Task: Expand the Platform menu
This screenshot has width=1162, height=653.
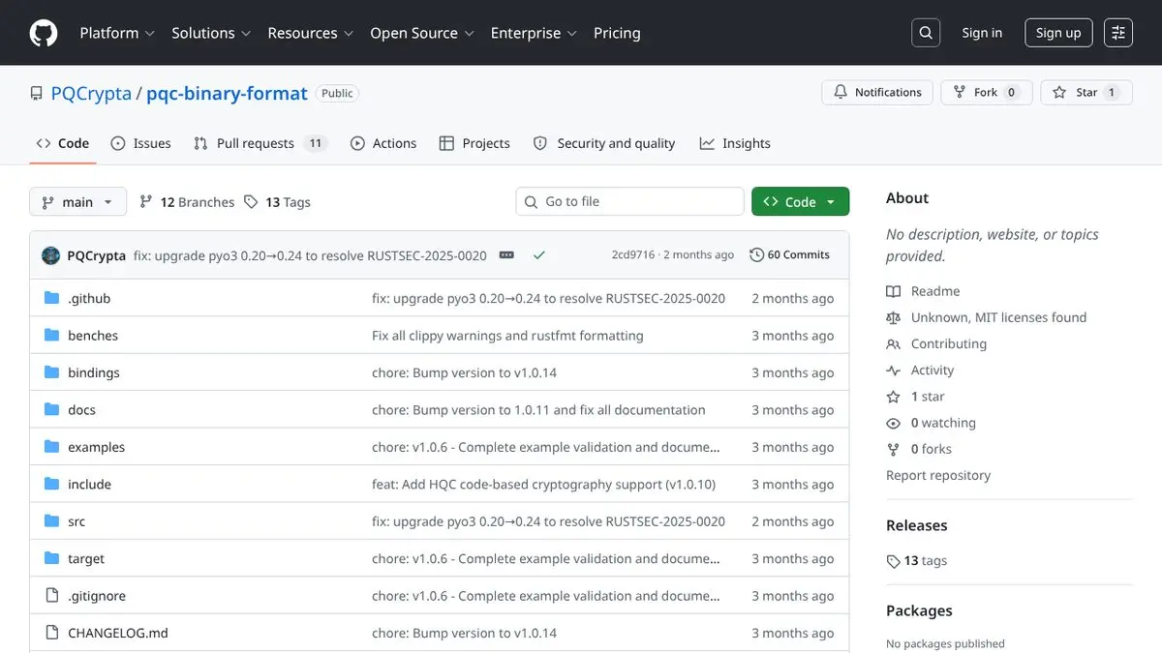Action: click(x=117, y=33)
